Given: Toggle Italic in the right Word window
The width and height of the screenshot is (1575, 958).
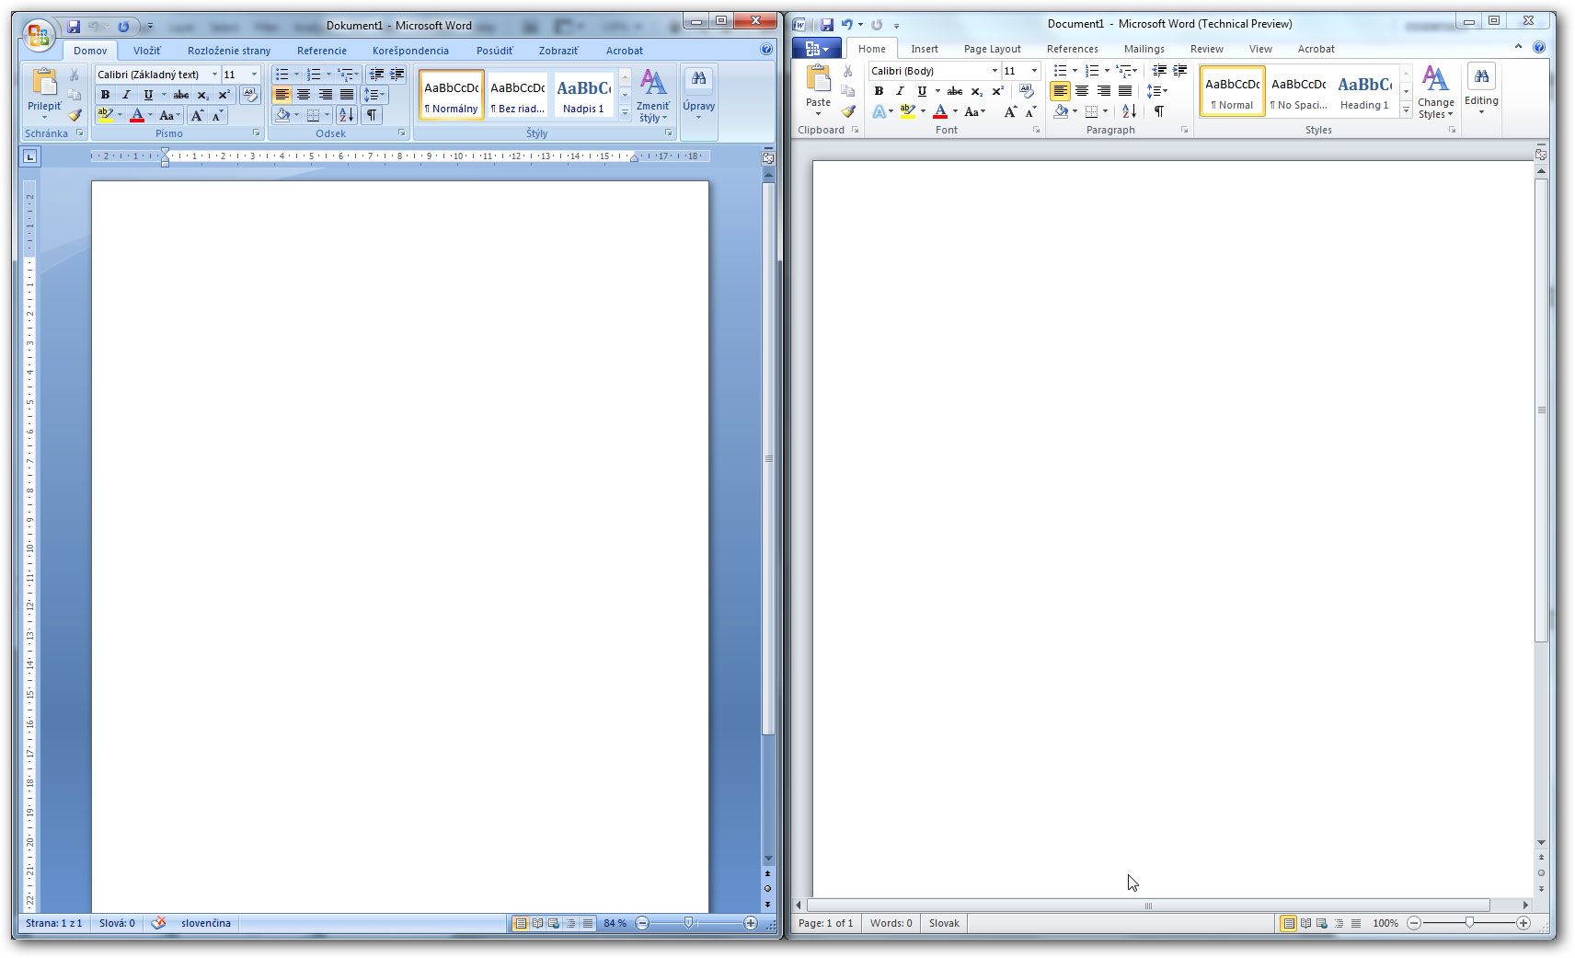Looking at the screenshot, I should click(900, 91).
